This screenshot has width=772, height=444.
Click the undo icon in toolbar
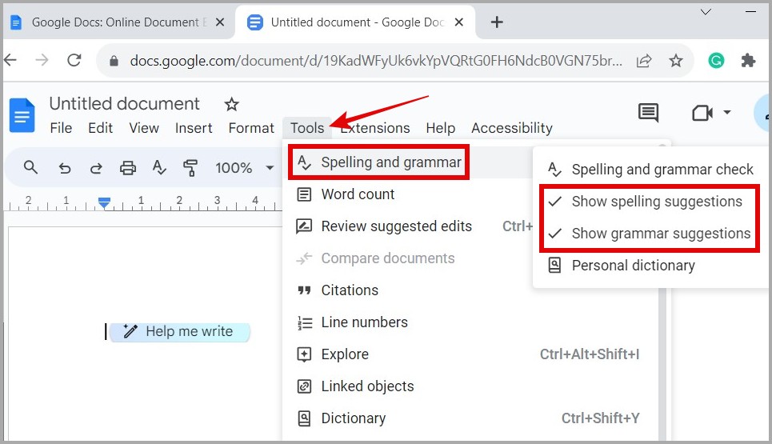click(65, 168)
